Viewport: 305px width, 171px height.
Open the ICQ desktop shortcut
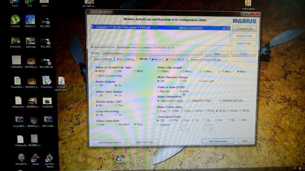(x=30, y=3)
